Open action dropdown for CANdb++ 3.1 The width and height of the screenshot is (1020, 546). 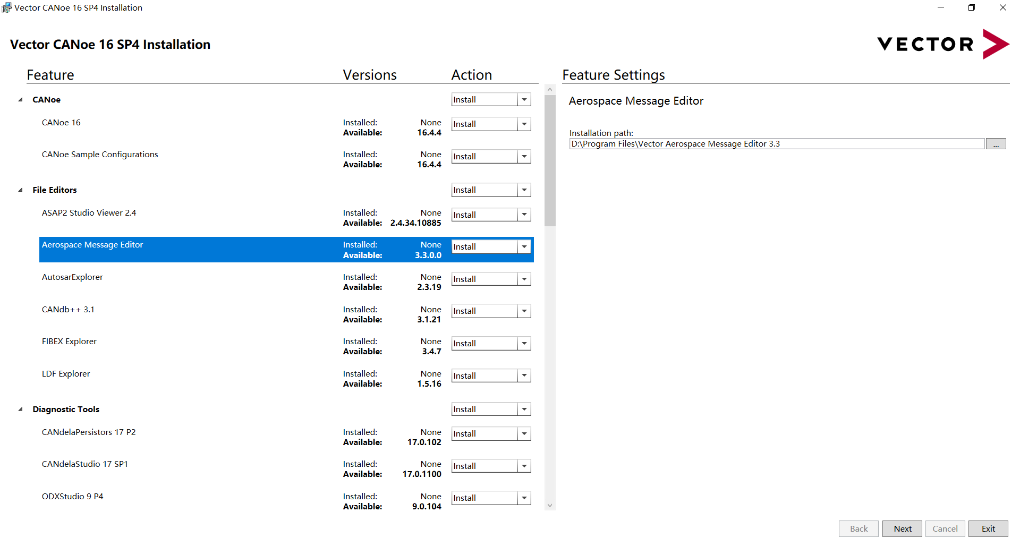point(524,311)
